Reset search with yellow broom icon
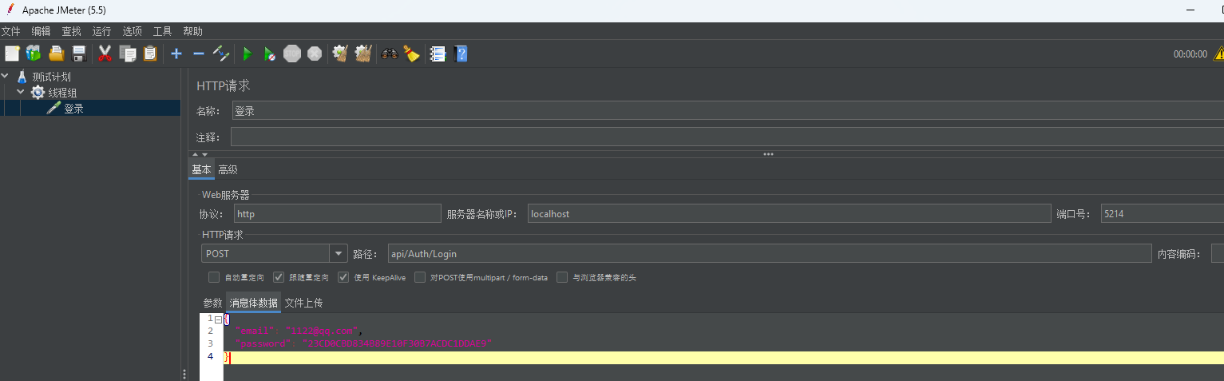The width and height of the screenshot is (1224, 381). (x=411, y=54)
